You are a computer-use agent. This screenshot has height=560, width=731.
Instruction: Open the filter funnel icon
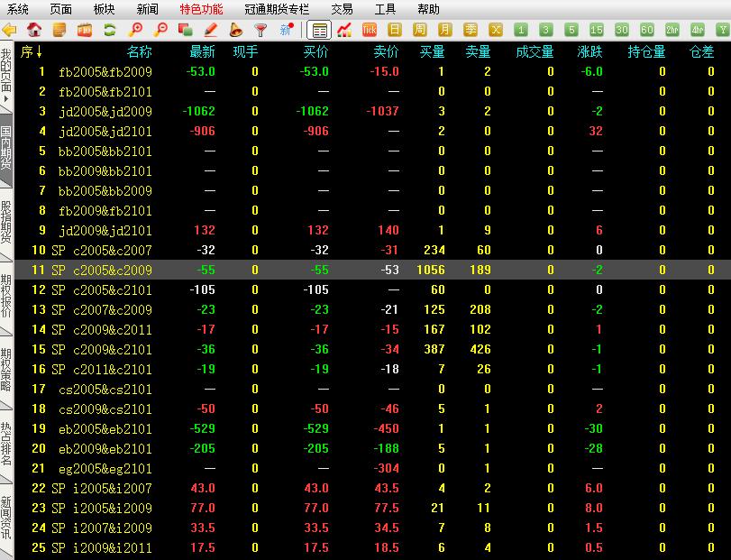pos(260,30)
